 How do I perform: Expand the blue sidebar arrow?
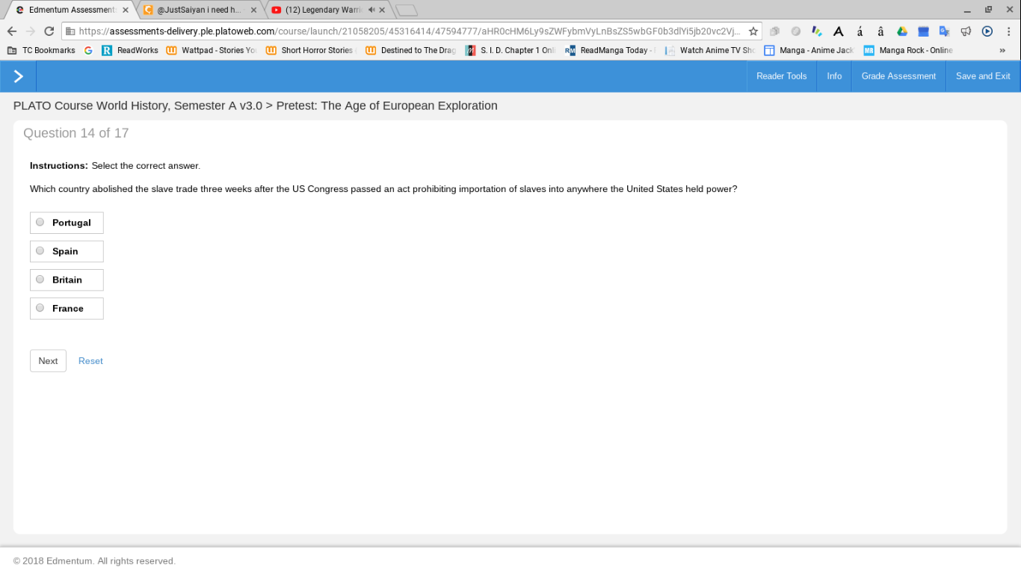[x=18, y=76]
